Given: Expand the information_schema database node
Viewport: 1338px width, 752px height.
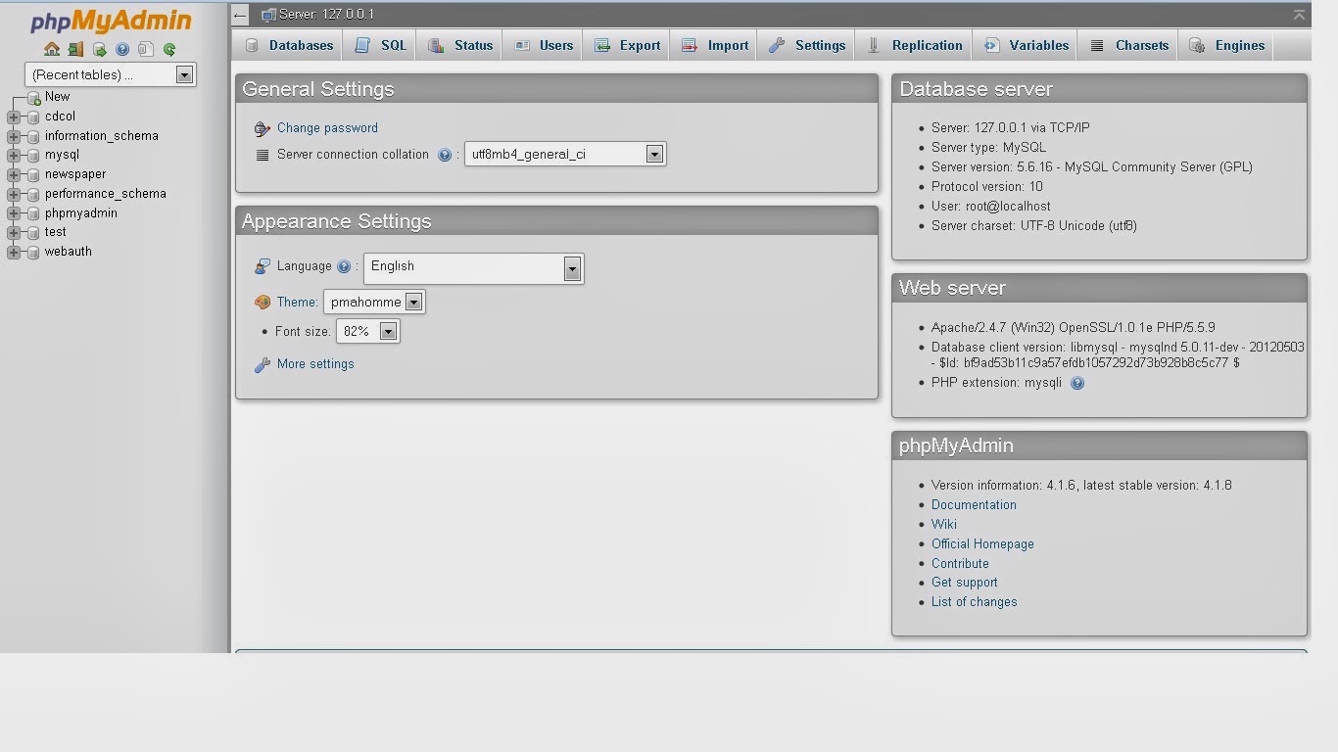Looking at the screenshot, I should (14, 136).
